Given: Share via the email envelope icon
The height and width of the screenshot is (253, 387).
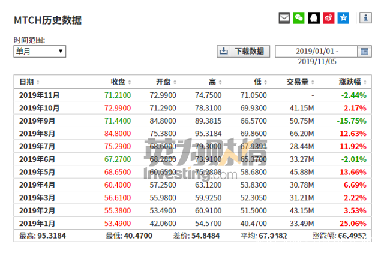Looking at the screenshot, I should 284,18.
